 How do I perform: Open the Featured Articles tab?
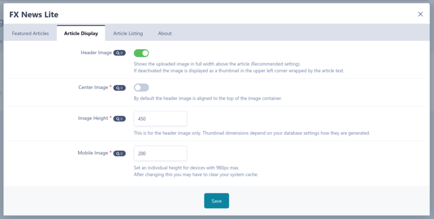pyautogui.click(x=30, y=33)
